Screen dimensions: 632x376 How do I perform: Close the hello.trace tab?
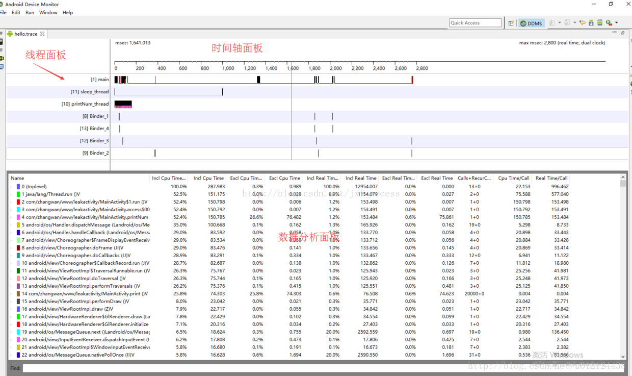tap(42, 34)
